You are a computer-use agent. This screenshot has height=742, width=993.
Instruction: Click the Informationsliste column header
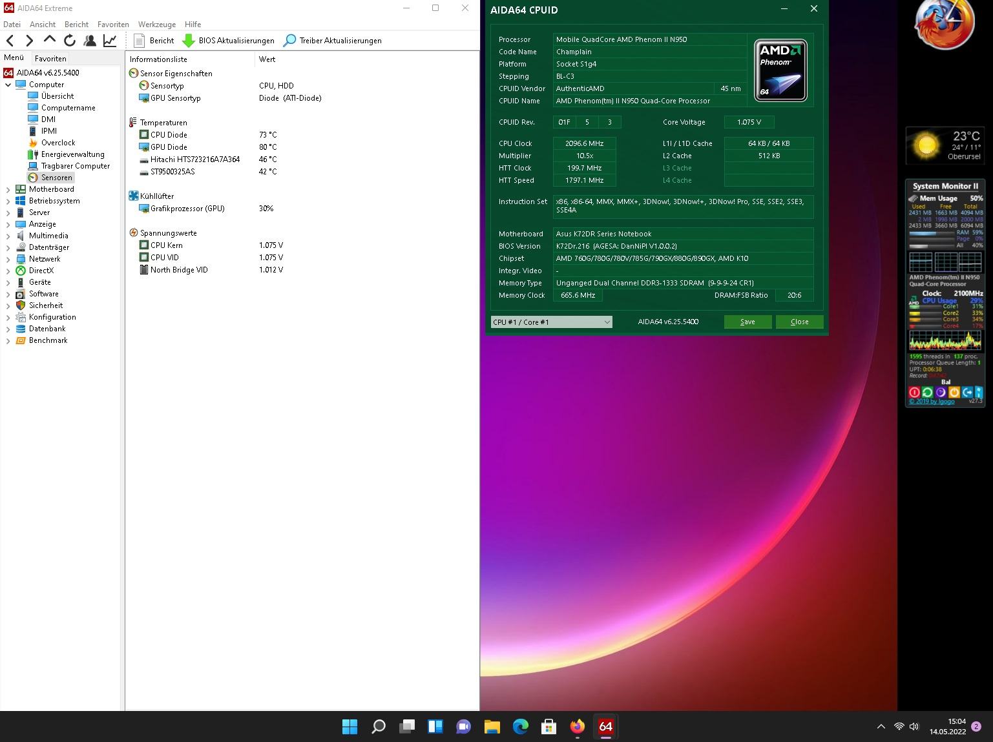tap(191, 59)
